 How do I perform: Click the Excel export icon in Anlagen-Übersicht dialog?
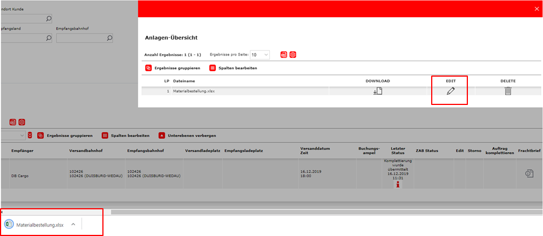coord(284,54)
